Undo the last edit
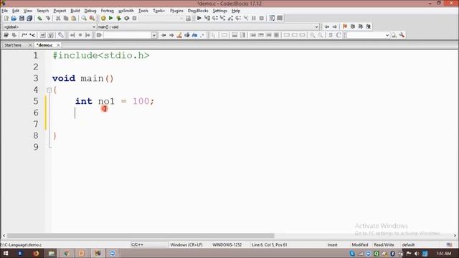The width and height of the screenshot is (459, 258). (40, 18)
